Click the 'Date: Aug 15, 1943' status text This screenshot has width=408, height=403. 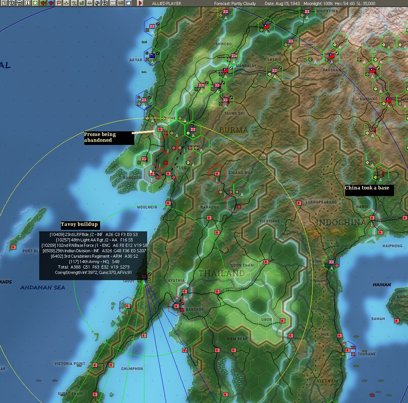[282, 3]
